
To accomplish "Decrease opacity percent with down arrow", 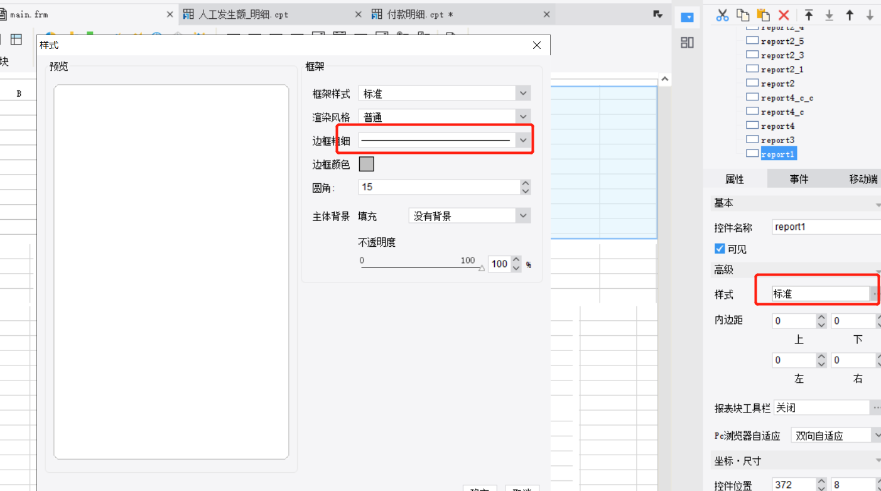I will [x=516, y=267].
